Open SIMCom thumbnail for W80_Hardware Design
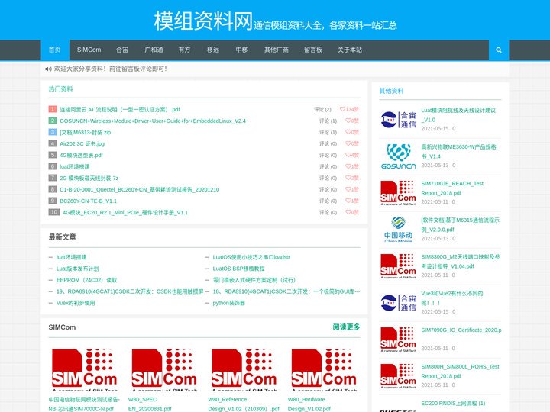The width and height of the screenshot is (550, 412). [x=324, y=369]
